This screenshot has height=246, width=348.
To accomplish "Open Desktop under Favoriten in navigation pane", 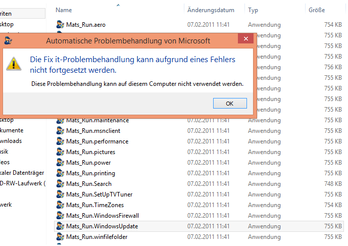I will tap(7, 24).
